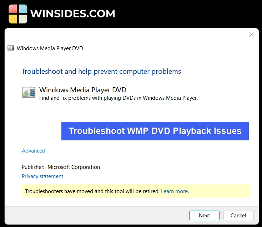The image size is (262, 227).
Task: Open the Advanced options link
Action: [x=34, y=151]
